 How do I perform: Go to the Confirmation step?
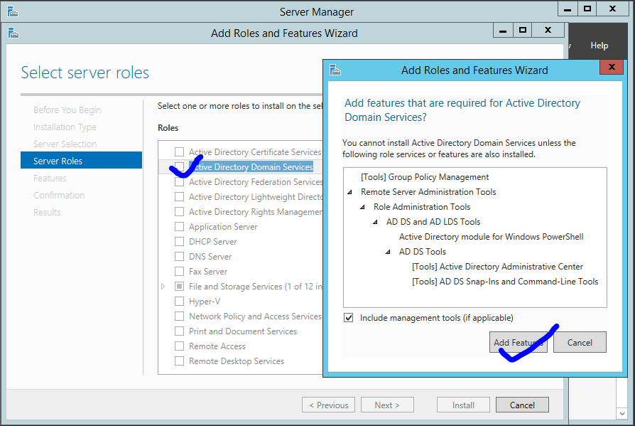[59, 195]
